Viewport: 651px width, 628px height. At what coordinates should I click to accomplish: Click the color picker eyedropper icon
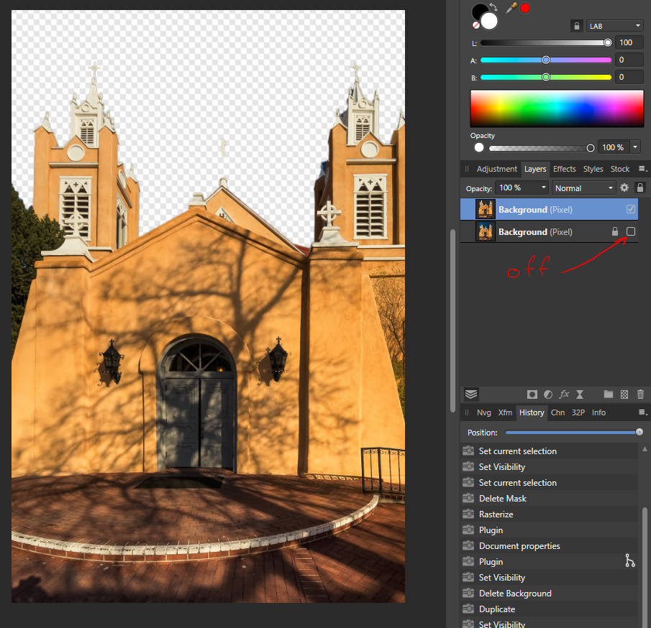pos(512,8)
